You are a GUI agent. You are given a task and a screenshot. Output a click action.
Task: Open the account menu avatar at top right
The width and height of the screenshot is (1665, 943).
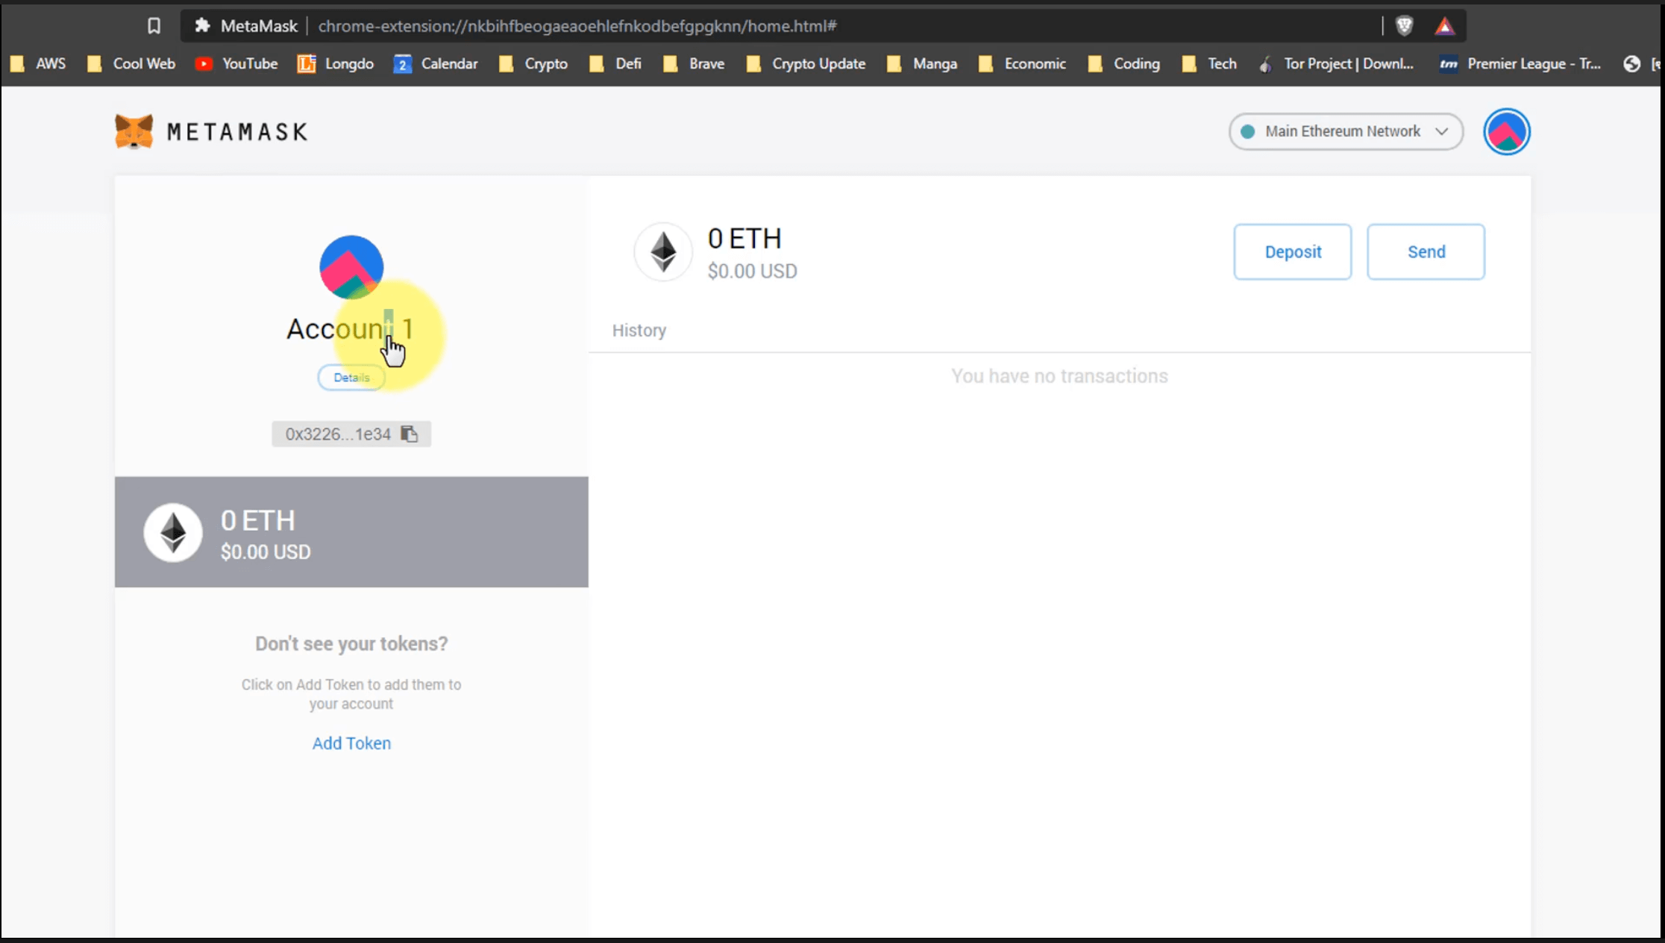pos(1506,131)
